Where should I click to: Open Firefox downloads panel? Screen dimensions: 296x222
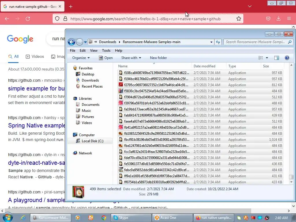click(278, 18)
